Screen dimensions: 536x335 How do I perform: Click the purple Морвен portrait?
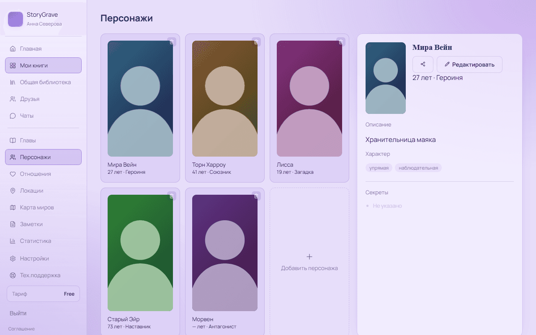[225, 253]
